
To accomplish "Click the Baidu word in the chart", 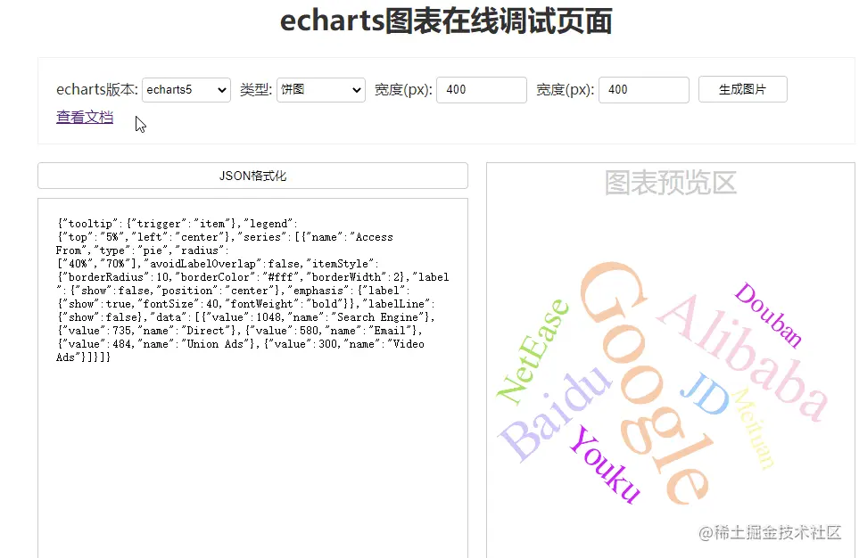I will 555,414.
